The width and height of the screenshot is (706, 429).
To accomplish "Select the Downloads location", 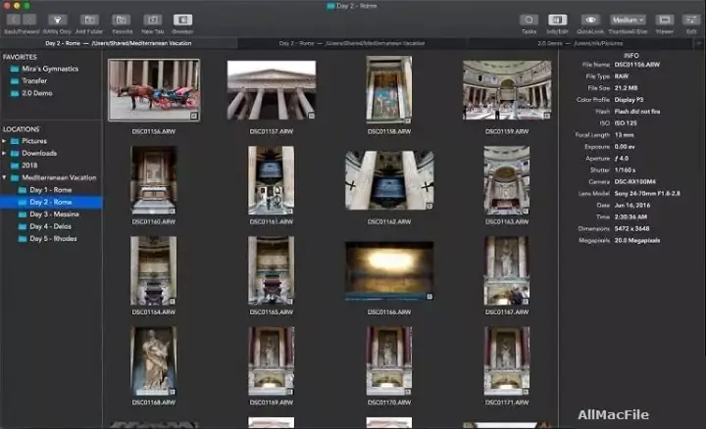I will pyautogui.click(x=39, y=154).
